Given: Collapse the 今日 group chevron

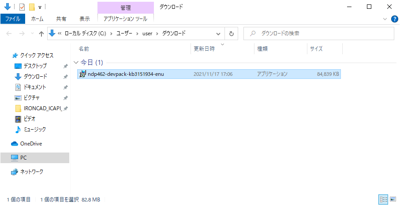Looking at the screenshot, I should (76, 63).
